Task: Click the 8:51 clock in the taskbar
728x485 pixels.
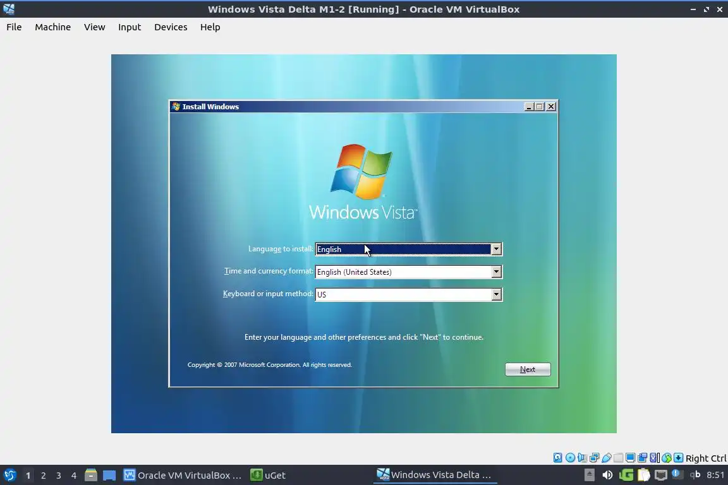Action: pos(715,475)
